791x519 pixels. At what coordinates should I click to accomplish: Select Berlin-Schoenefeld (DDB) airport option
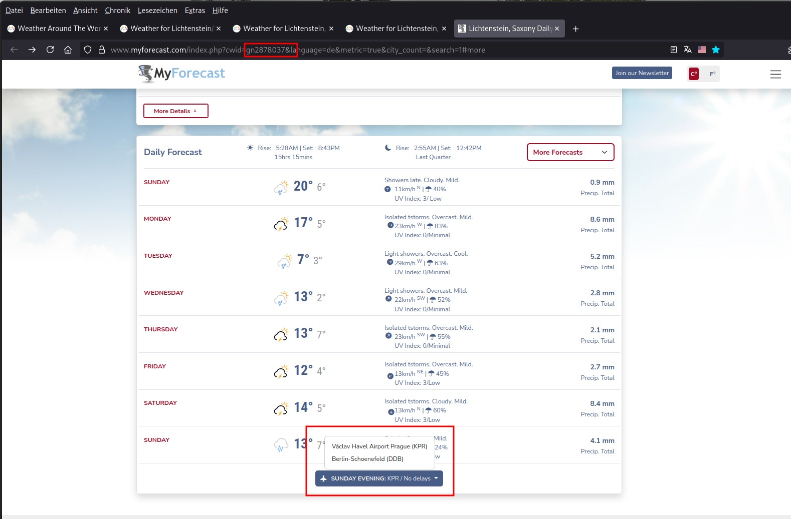click(367, 459)
